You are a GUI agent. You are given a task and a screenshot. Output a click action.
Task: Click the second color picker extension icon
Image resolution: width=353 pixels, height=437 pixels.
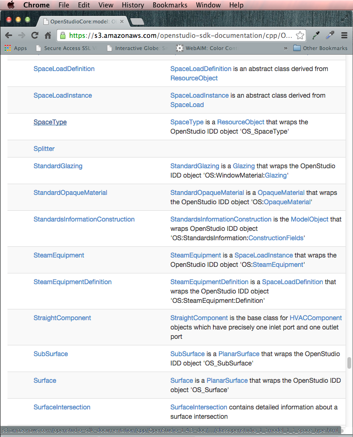point(330,36)
